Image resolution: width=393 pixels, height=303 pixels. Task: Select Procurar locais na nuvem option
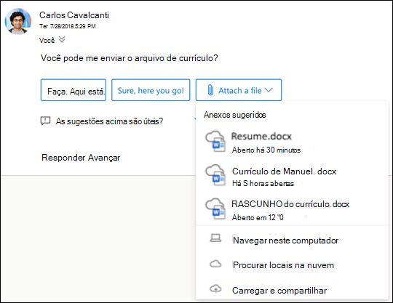pyautogui.click(x=292, y=265)
